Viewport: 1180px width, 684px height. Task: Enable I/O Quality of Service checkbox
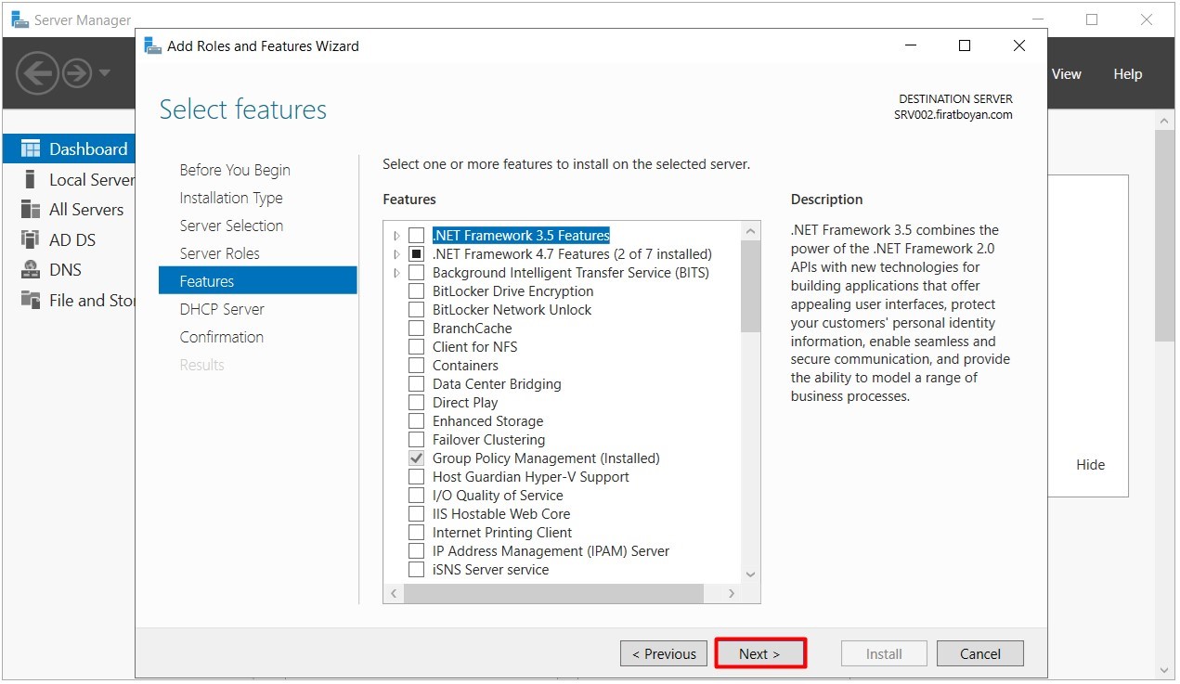click(416, 496)
